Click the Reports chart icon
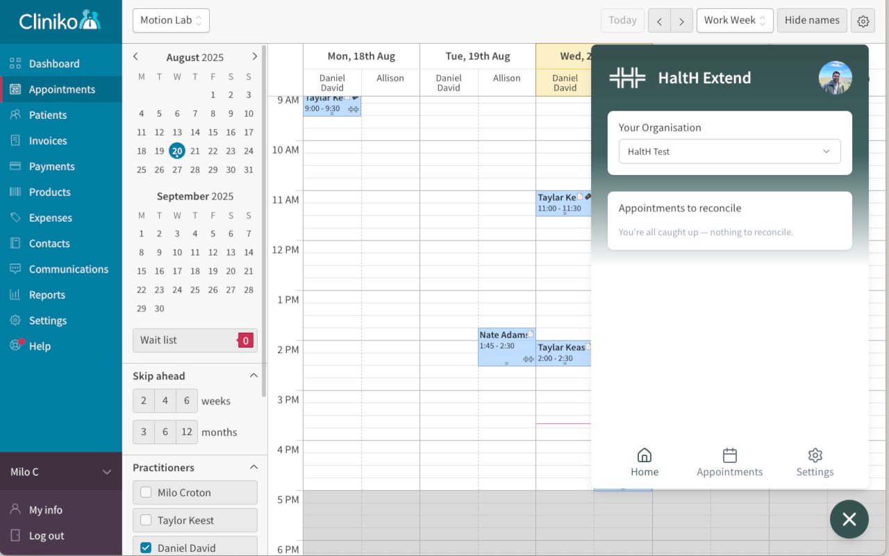This screenshot has width=889, height=556. (15, 295)
